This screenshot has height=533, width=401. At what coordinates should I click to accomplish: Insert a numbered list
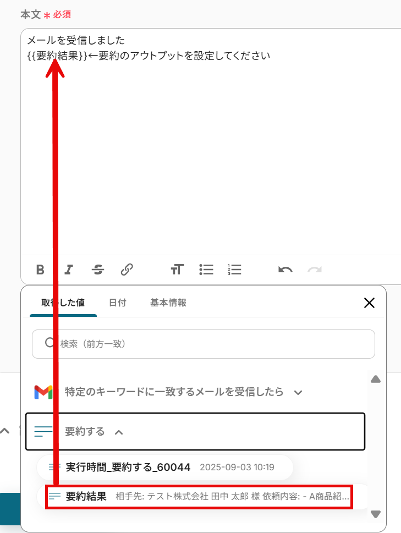coord(234,270)
